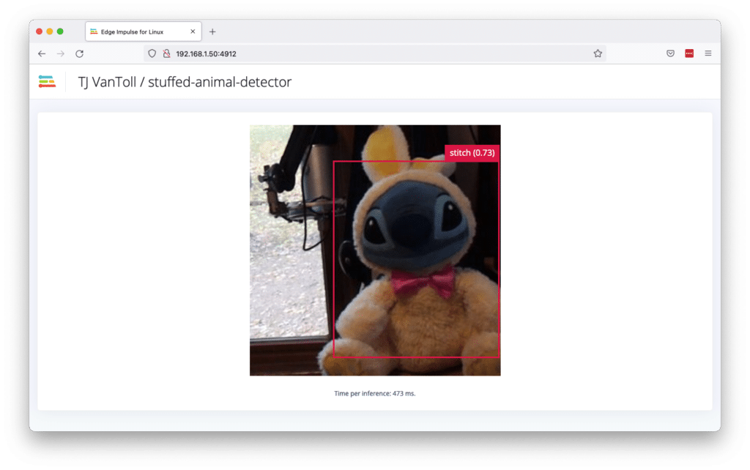Screen dimensions: 750x470
Task: Click the TJ VanToll / stuffed-animal-detector heading
Action: point(185,81)
